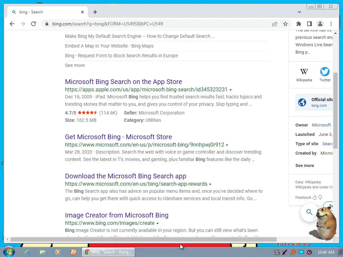The image size is (343, 257).
Task: Open 'Get Microsoft Bing - Microsoft Store' result
Action: coord(118,137)
